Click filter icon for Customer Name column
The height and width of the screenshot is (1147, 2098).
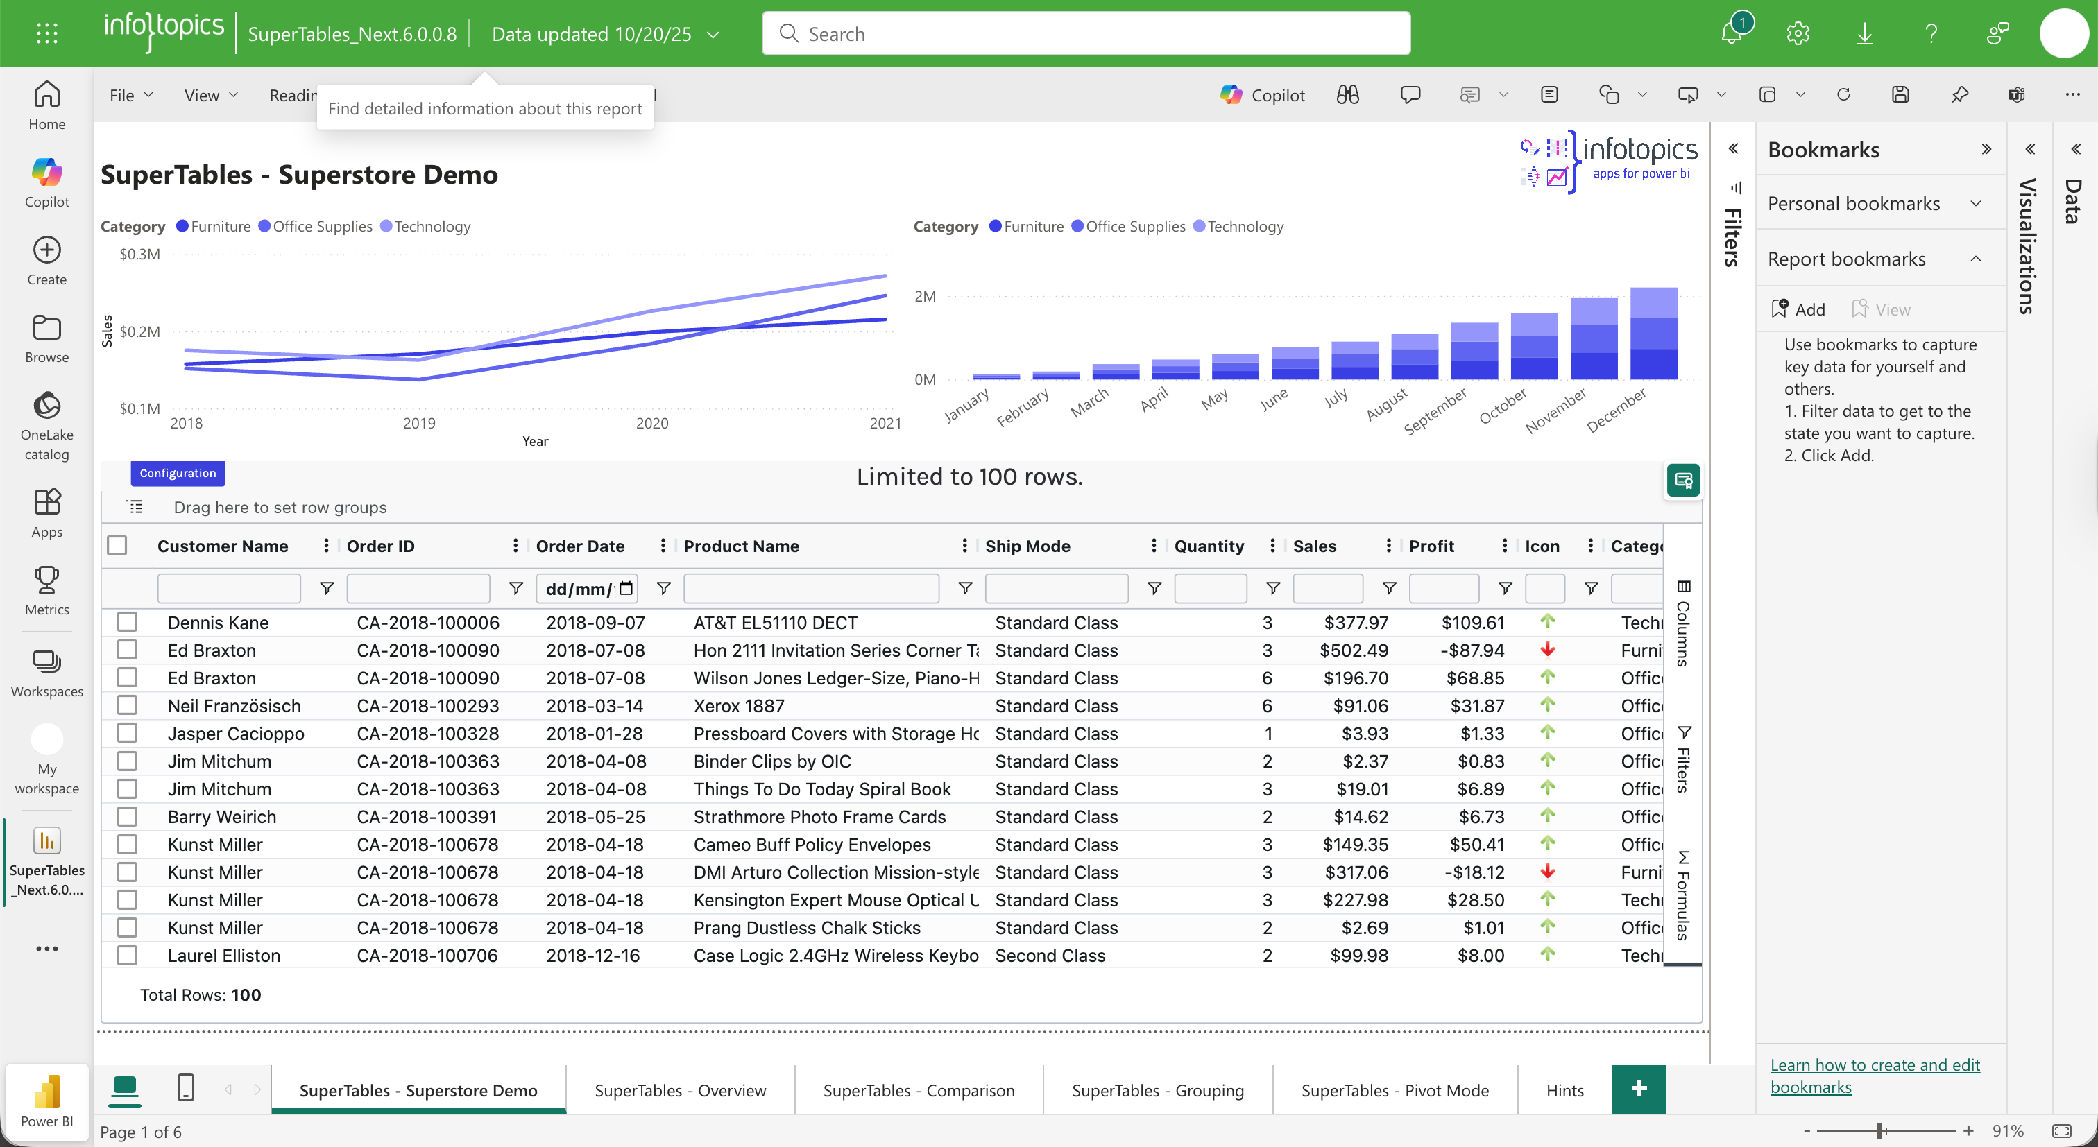click(327, 588)
